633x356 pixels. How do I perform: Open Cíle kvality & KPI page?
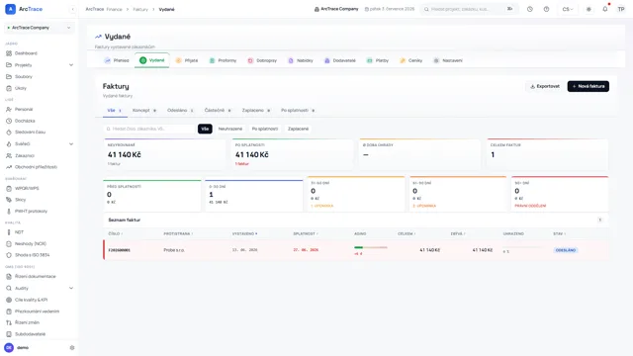(x=31, y=300)
